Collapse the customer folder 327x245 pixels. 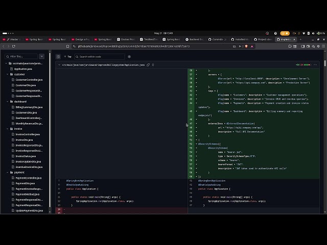coord(8,75)
